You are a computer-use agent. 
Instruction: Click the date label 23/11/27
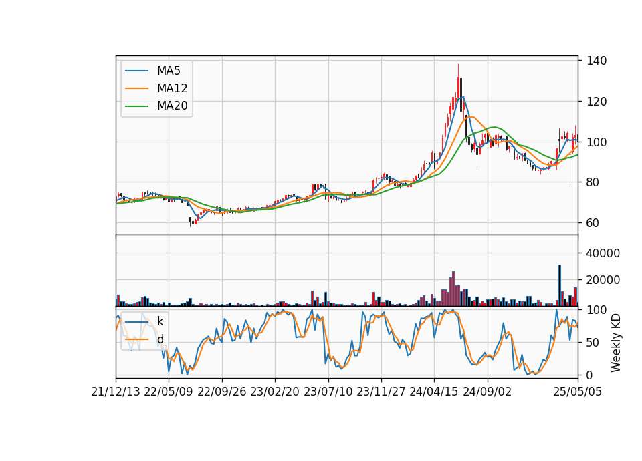(381, 392)
